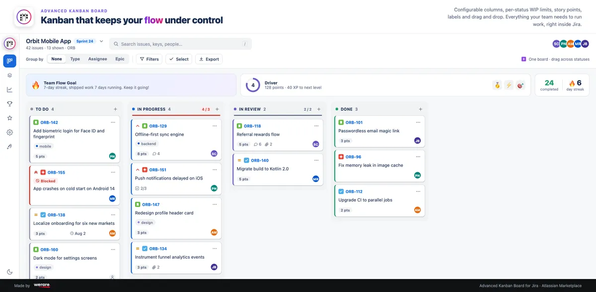Image resolution: width=596 pixels, height=292 pixels.
Task: Click the bug type icon on ORB-96
Action: pos(341,157)
